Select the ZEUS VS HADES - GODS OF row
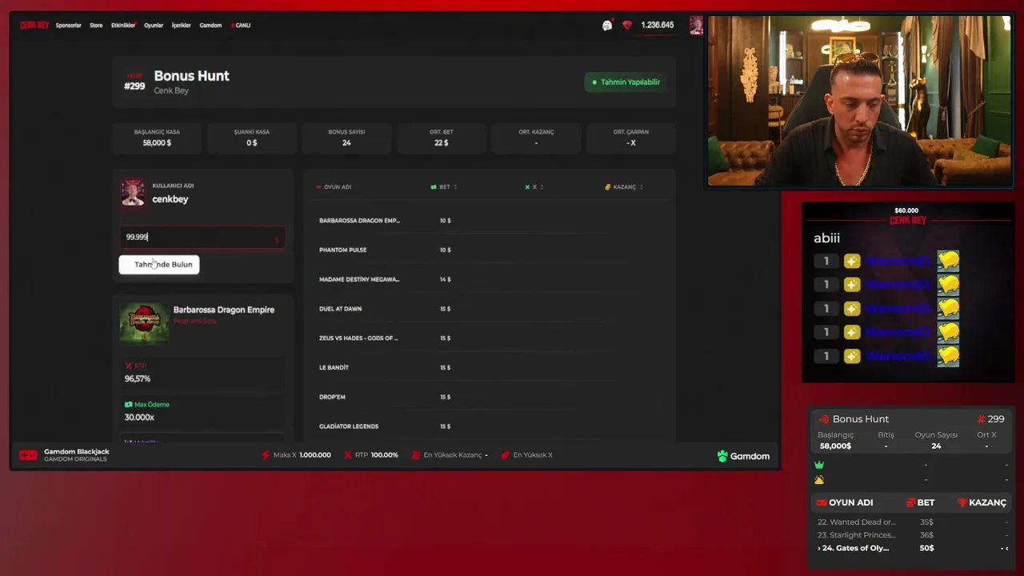This screenshot has width=1024, height=576. pyautogui.click(x=488, y=338)
